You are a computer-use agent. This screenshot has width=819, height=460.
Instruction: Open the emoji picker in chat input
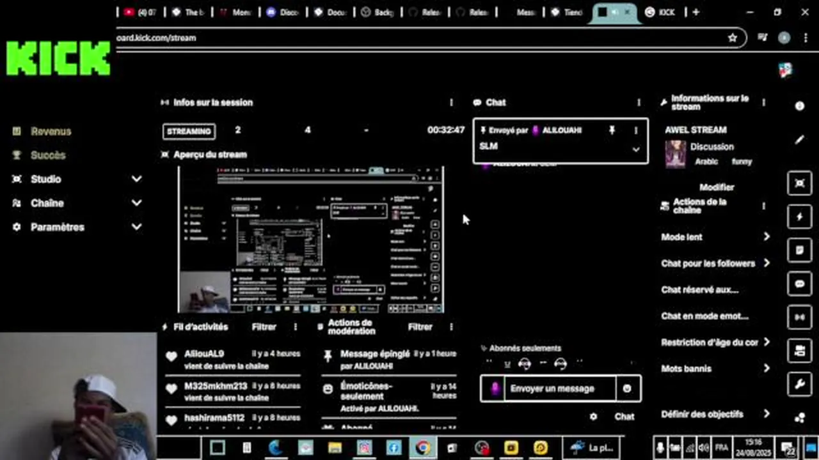pyautogui.click(x=627, y=388)
